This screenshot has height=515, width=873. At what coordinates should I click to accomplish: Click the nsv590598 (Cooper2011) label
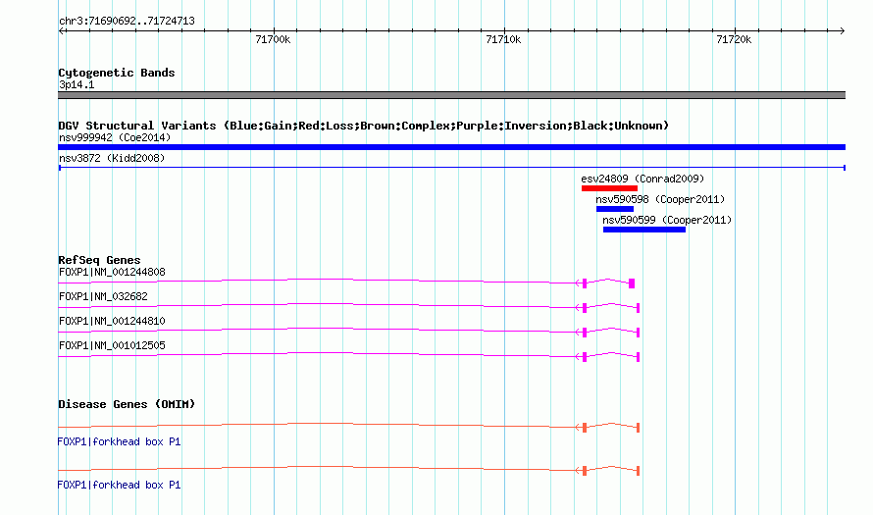(x=660, y=199)
